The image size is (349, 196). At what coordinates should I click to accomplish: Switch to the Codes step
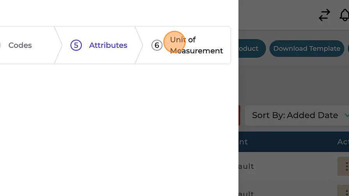20,45
